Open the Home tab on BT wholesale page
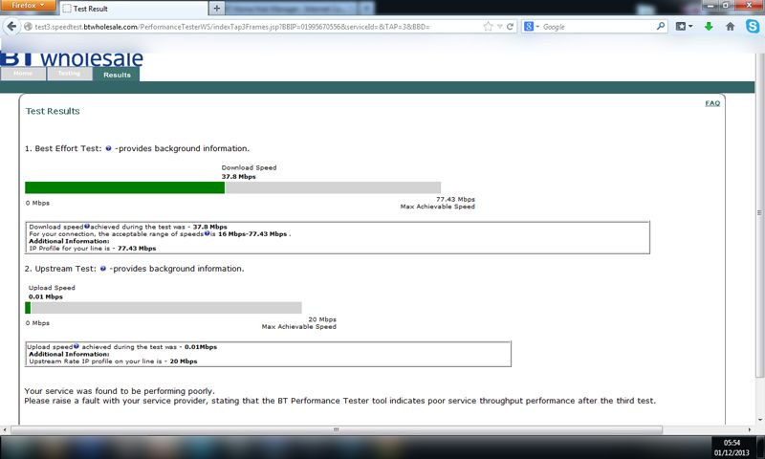This screenshot has height=459, width=765. point(23,74)
